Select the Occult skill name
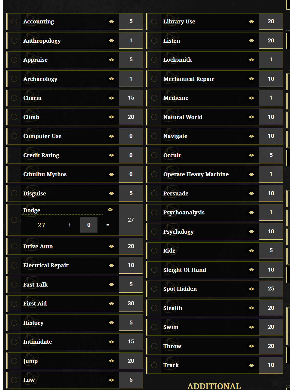 point(172,155)
